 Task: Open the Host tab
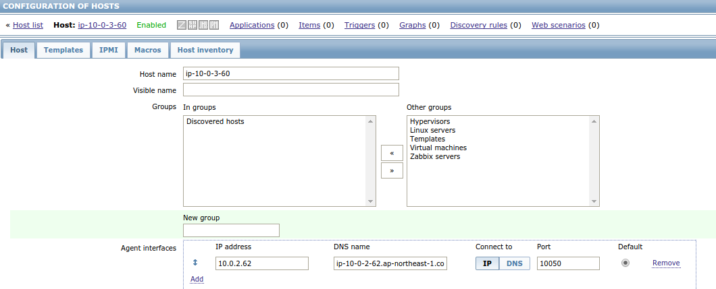point(19,50)
